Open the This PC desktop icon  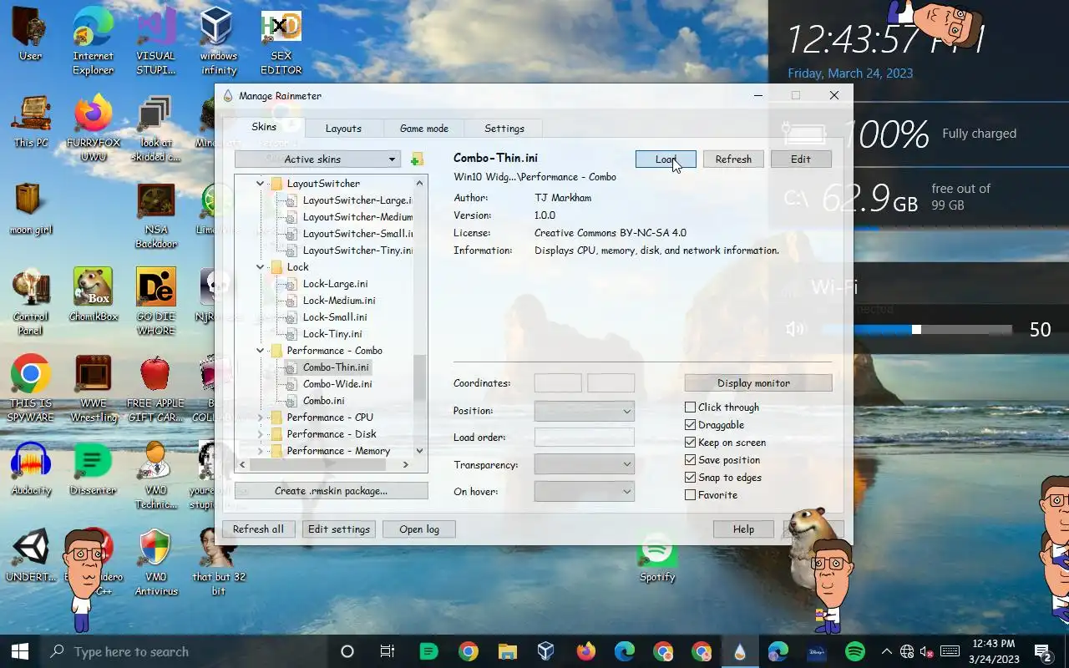pos(30,122)
